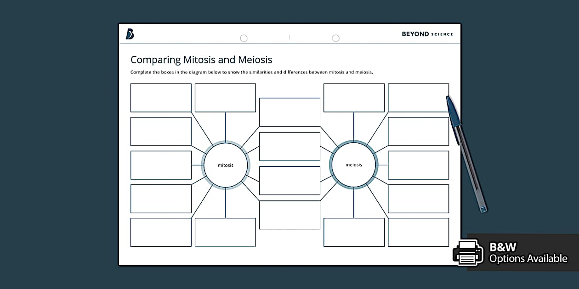
Task: Click the right hole-punch circle at the top
Action: click(x=335, y=38)
